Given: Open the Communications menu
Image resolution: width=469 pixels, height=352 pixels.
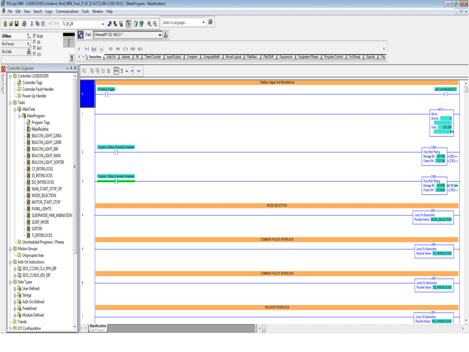Looking at the screenshot, I should click(68, 12).
